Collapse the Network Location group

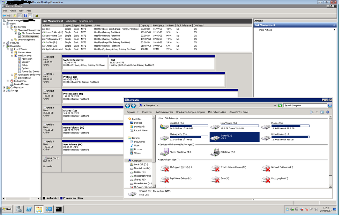point(158,160)
